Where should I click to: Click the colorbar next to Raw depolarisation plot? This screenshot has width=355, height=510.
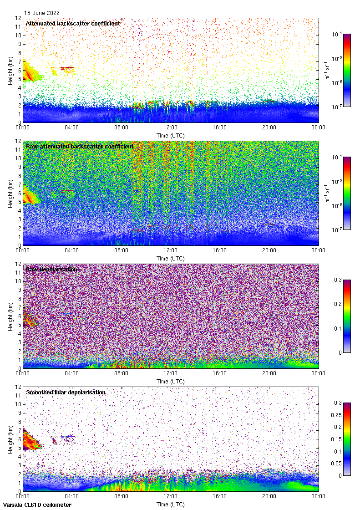pos(347,316)
